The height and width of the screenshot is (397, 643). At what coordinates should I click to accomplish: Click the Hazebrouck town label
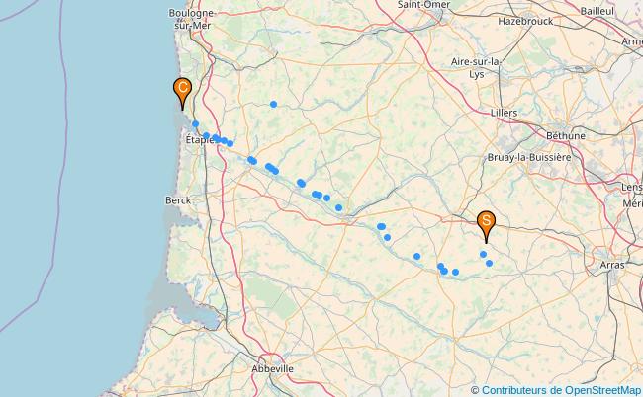(525, 22)
